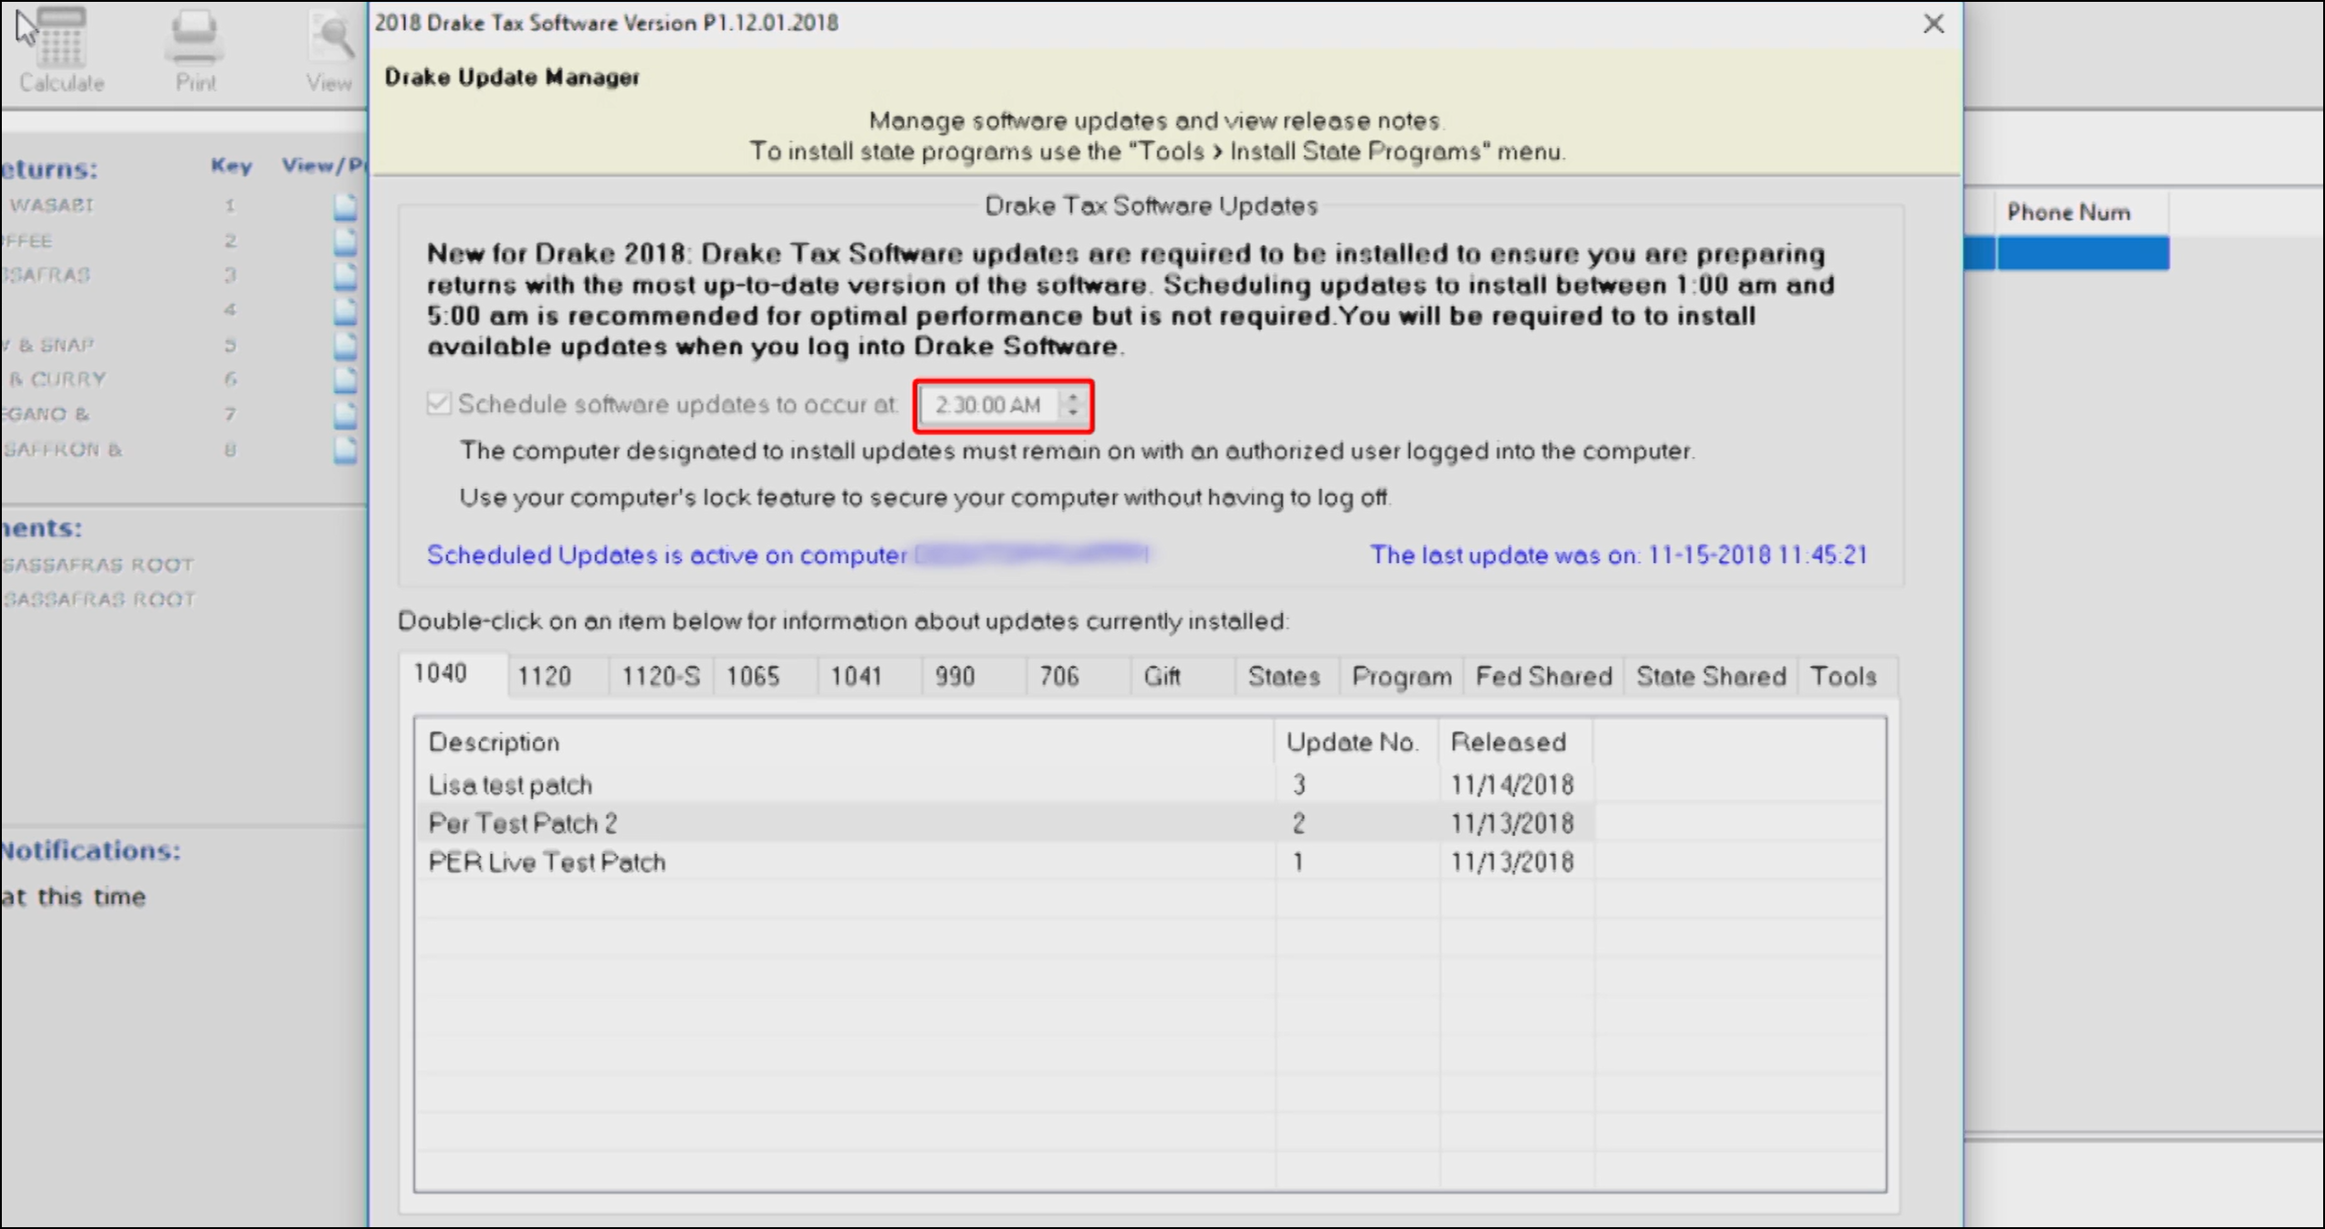Select the CURRY return entry

point(58,379)
